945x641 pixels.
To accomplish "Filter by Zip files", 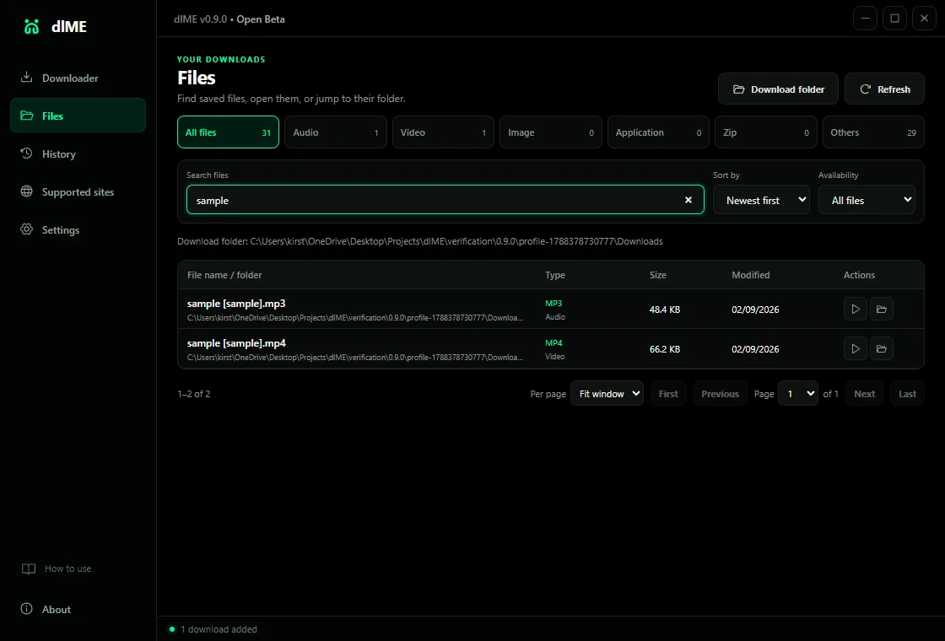I will pyautogui.click(x=766, y=132).
